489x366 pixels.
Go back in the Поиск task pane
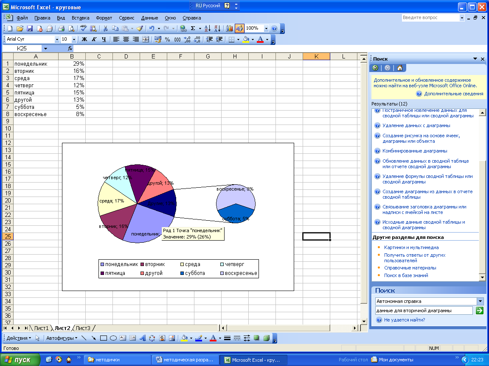375,68
